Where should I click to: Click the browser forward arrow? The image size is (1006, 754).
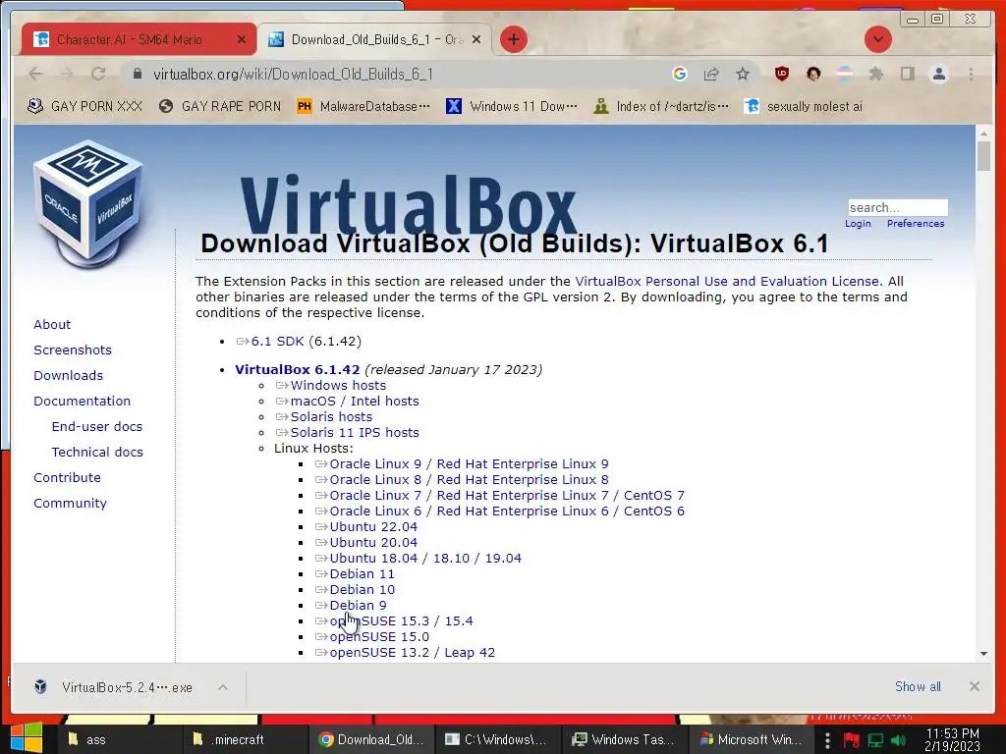(x=67, y=75)
